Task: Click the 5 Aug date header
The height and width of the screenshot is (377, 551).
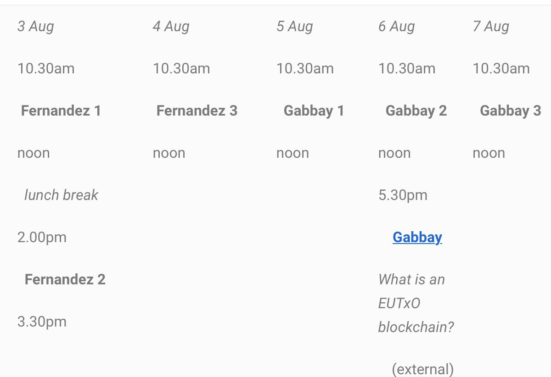Action: (295, 27)
